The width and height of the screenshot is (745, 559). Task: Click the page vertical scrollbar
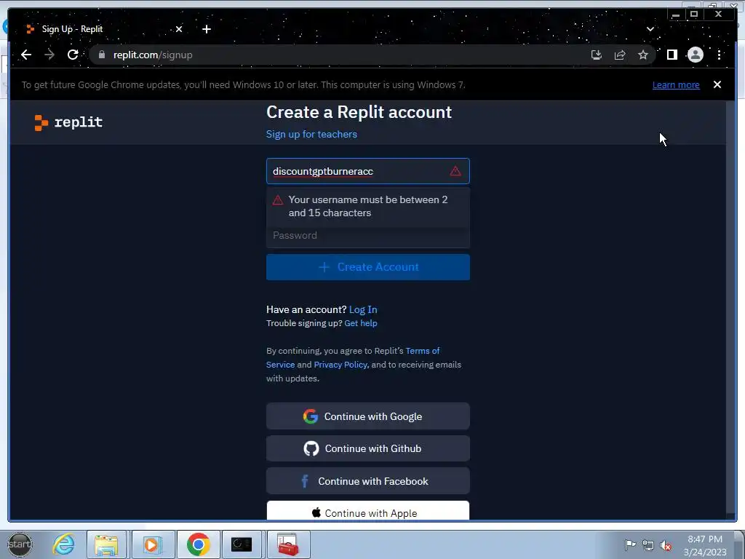(x=730, y=309)
